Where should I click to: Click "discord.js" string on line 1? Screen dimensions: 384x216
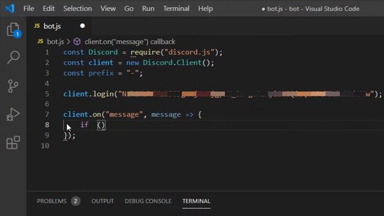190,52
